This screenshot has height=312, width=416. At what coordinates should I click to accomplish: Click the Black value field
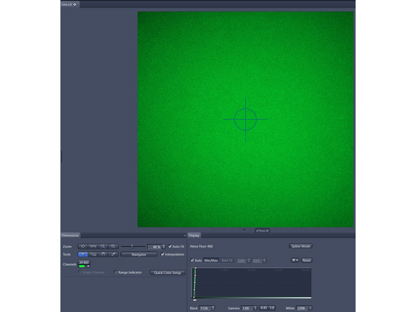point(205,308)
